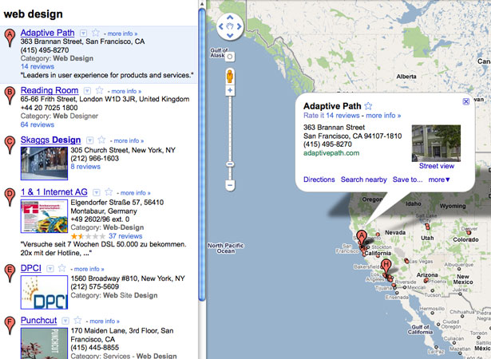Image resolution: width=491 pixels, height=359 pixels.
Task: Open the Punchcut image thumbnail
Action: 44,343
